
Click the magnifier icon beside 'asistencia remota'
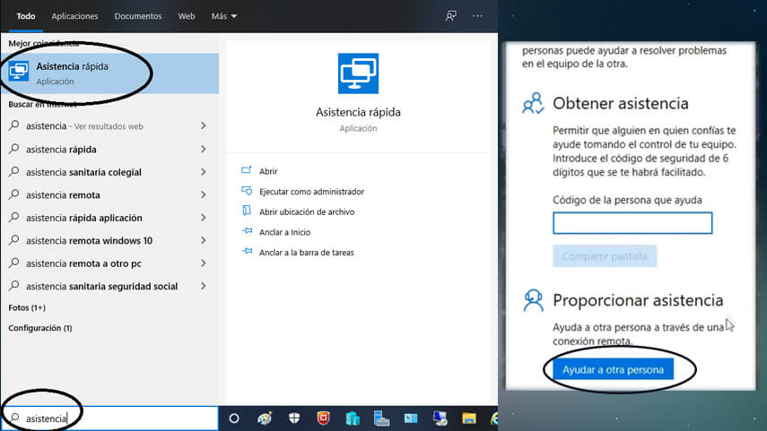pyautogui.click(x=14, y=194)
